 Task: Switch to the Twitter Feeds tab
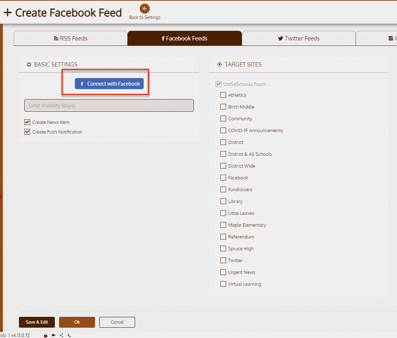299,38
